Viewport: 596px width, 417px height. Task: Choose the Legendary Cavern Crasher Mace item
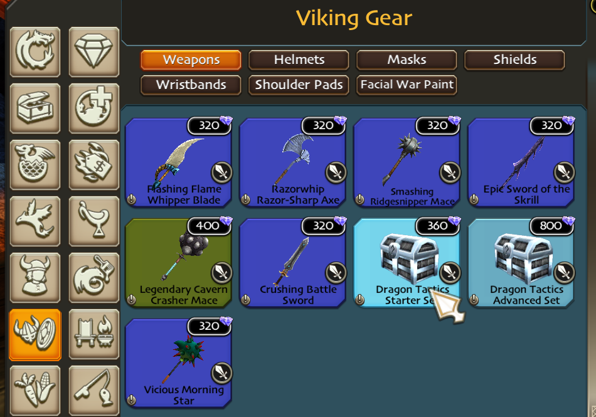coord(179,263)
